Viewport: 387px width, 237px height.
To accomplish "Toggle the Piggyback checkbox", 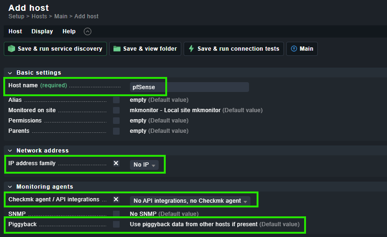I will 116,224.
